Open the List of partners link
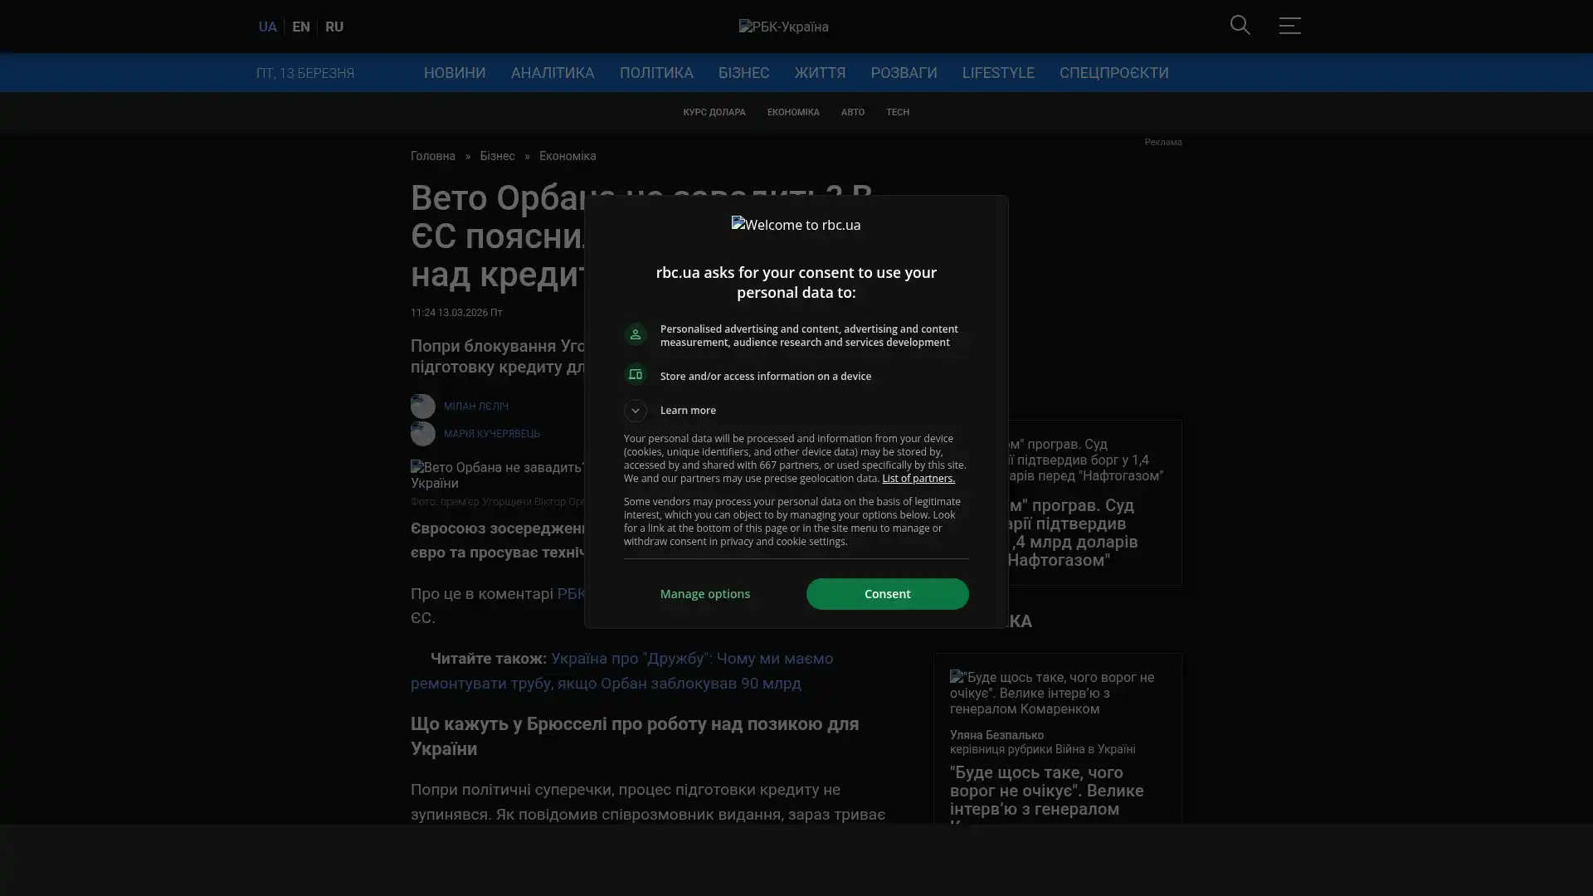The height and width of the screenshot is (896, 1593). click(918, 479)
